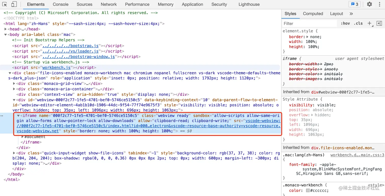
Task: Open the bootstrap.js script link
Action: [x=70, y=46]
